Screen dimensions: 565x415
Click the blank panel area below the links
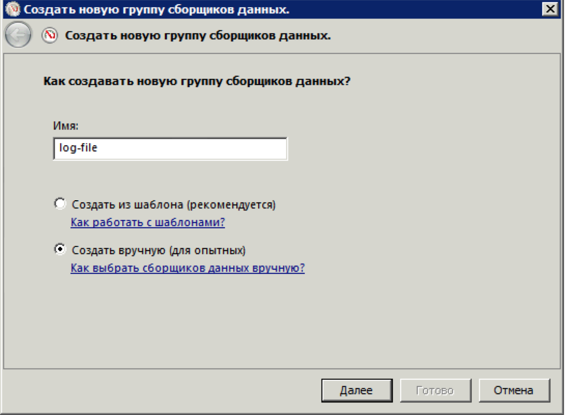coord(280,322)
